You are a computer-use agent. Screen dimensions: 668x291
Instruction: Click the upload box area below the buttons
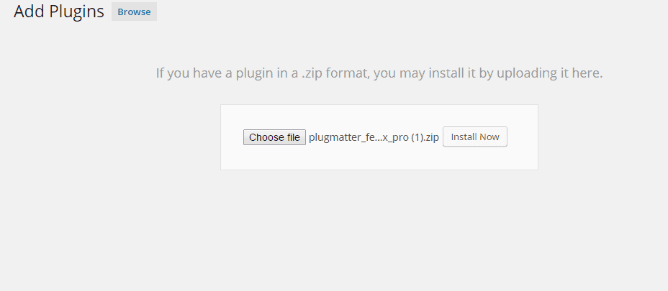379,158
